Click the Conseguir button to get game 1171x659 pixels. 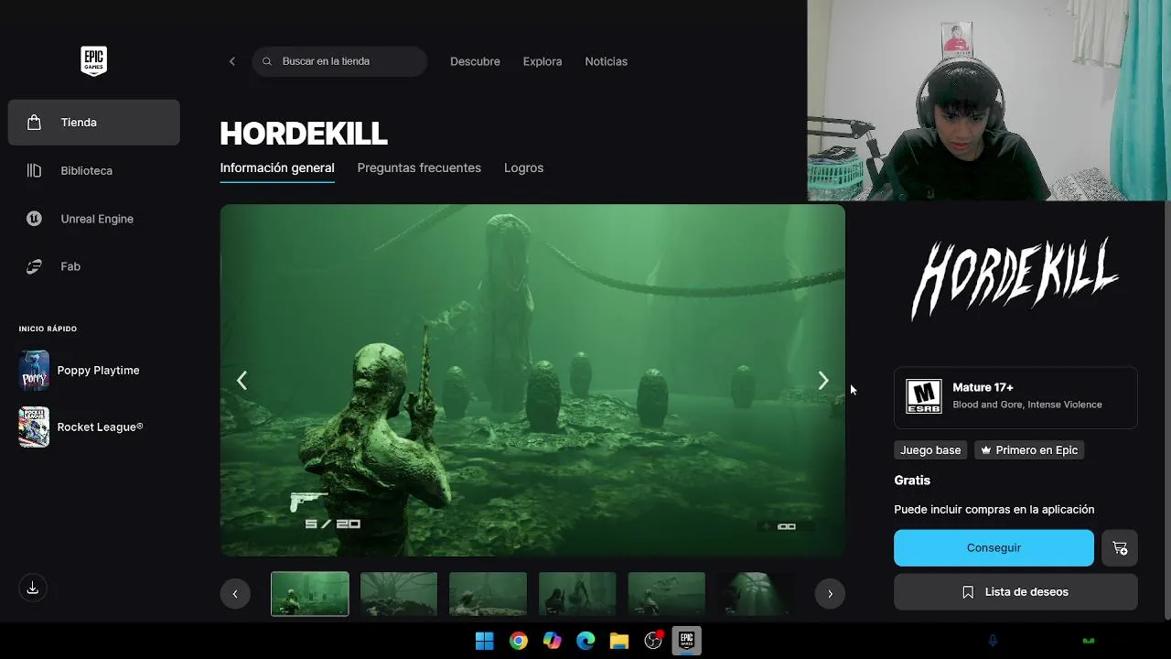click(994, 547)
